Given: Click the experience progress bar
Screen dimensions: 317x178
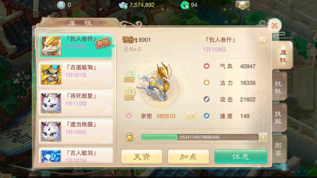Looking at the screenshot, I should click(200, 137).
